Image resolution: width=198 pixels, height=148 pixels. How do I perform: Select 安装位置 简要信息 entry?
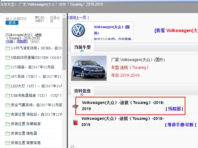(26, 143)
